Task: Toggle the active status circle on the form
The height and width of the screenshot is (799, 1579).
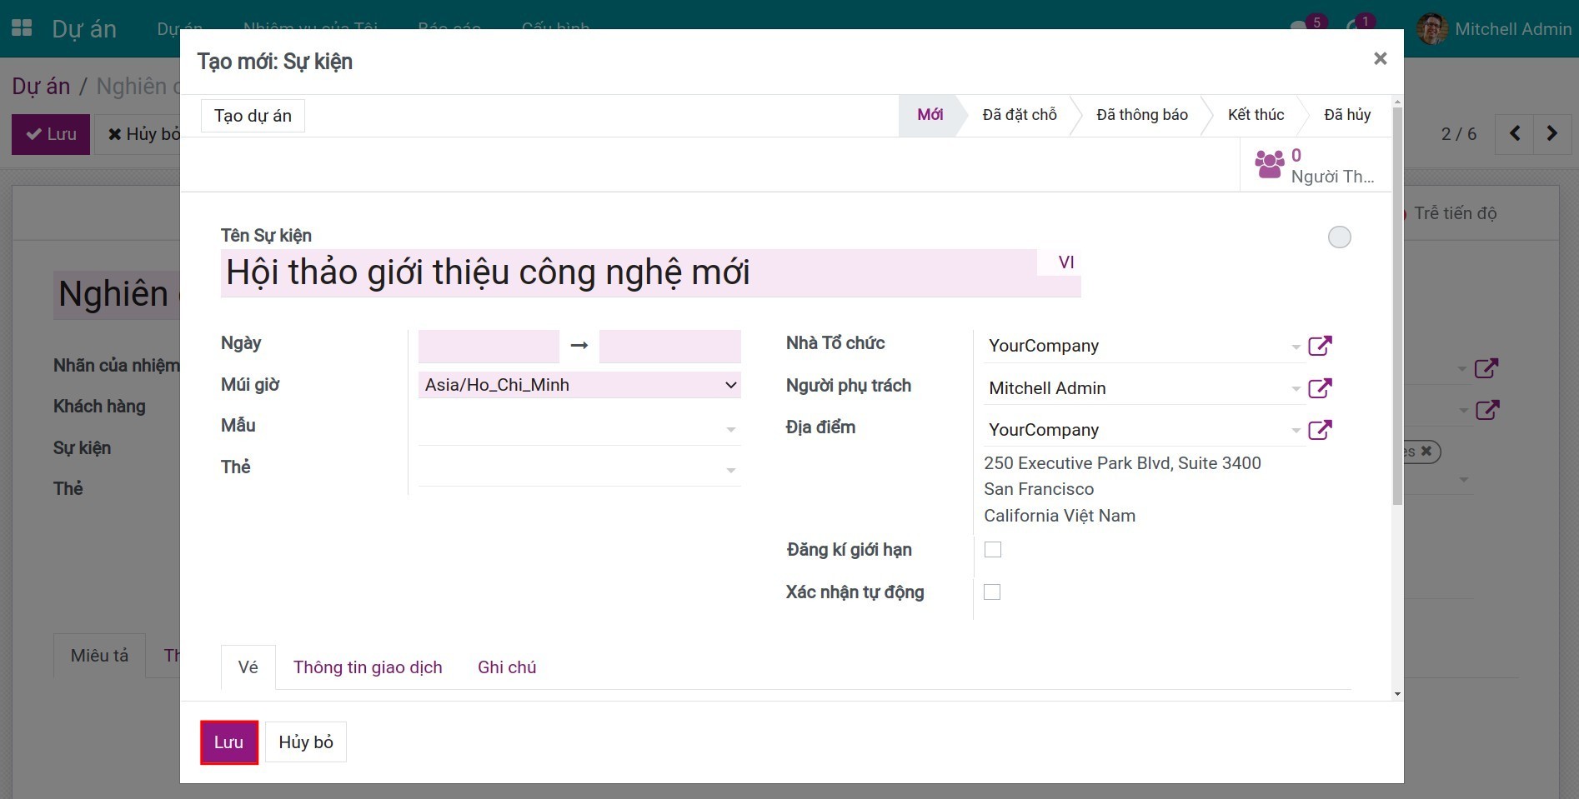Action: click(1339, 237)
